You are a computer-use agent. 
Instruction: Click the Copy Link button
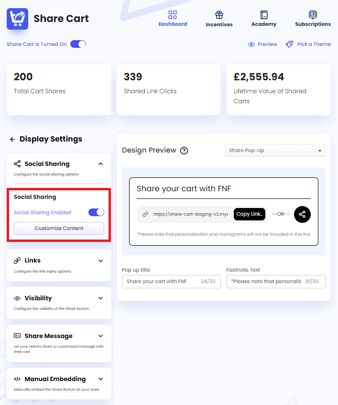point(249,214)
